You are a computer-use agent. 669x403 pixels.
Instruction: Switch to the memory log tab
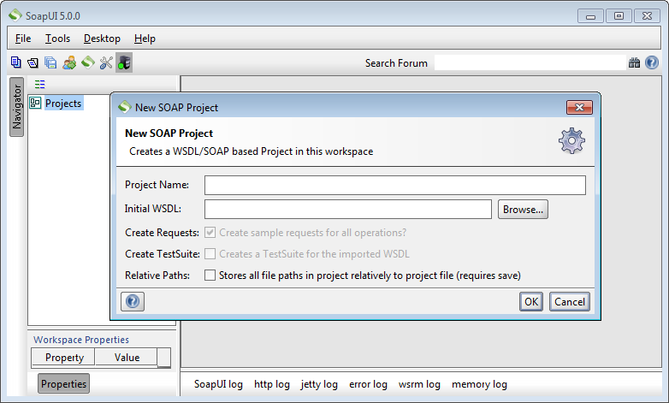[x=480, y=384]
